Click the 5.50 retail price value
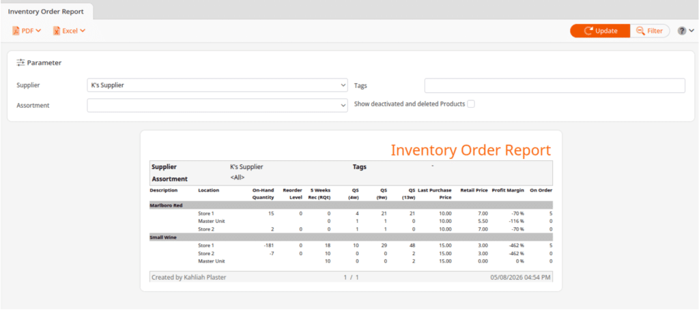The width and height of the screenshot is (699, 311). (483, 222)
